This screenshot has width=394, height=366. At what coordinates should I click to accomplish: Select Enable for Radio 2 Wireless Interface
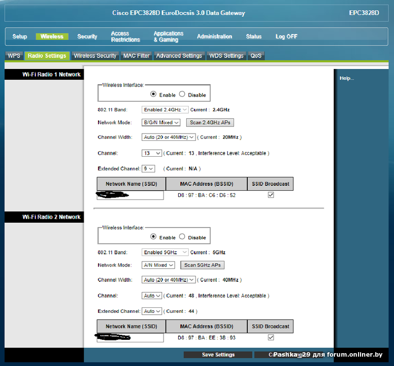pyautogui.click(x=153, y=236)
